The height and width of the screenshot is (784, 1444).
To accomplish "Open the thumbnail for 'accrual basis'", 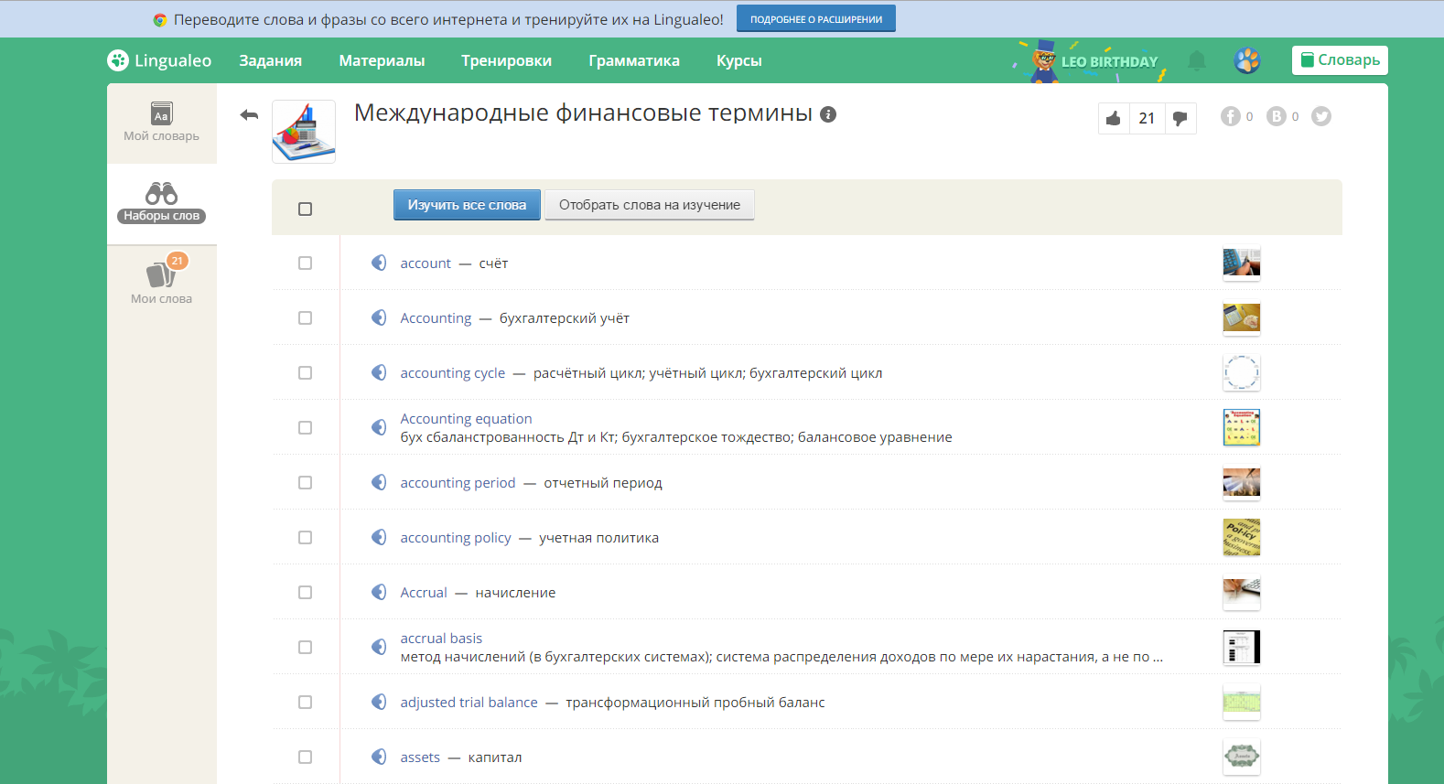I will click(1242, 647).
